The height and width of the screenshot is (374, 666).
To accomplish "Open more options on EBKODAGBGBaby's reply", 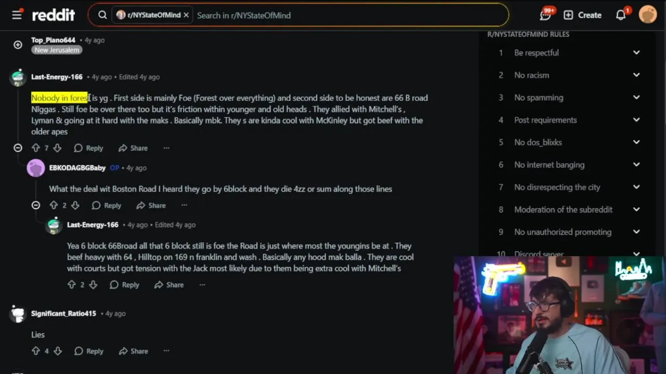I will 184,205.
